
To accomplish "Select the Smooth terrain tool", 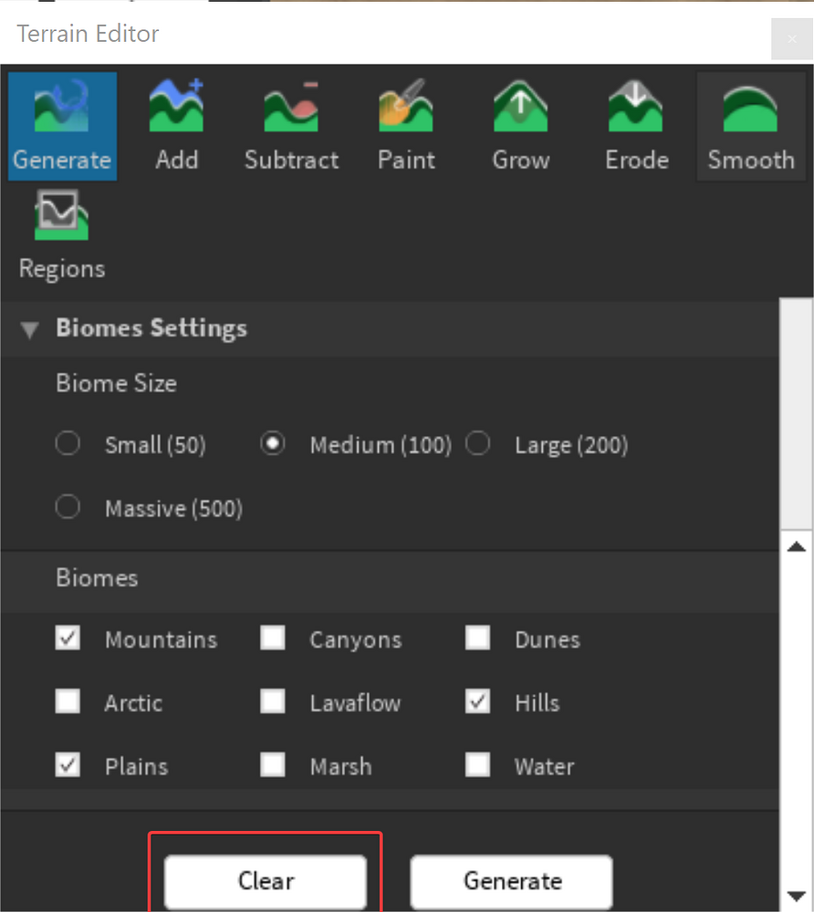I will pos(750,125).
